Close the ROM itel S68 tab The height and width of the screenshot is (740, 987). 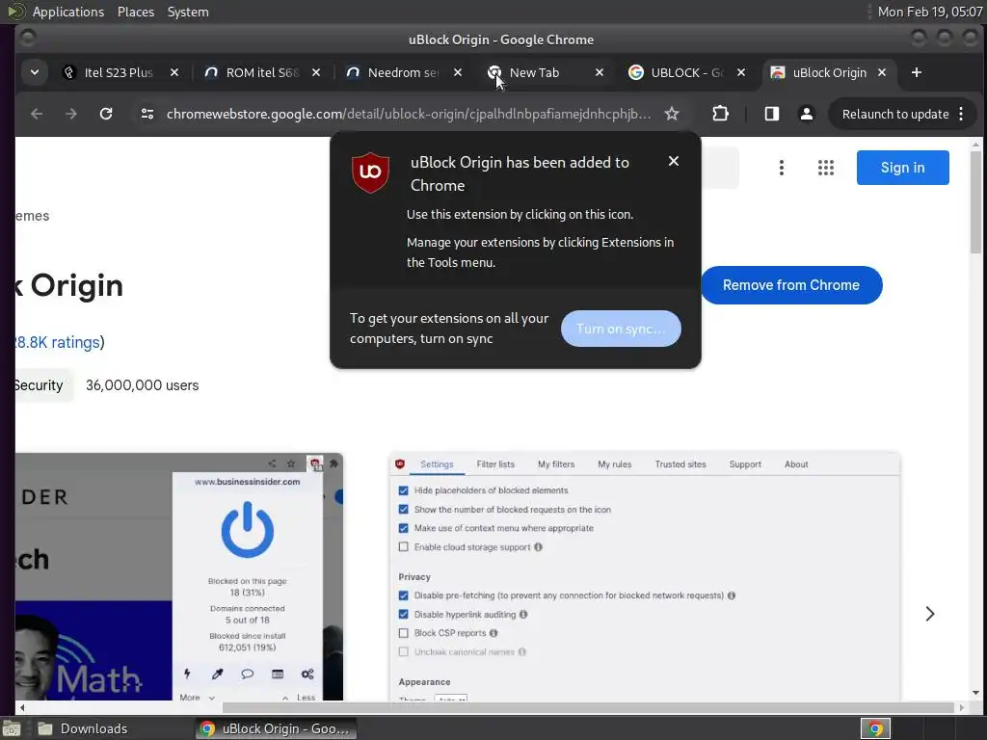coord(316,72)
